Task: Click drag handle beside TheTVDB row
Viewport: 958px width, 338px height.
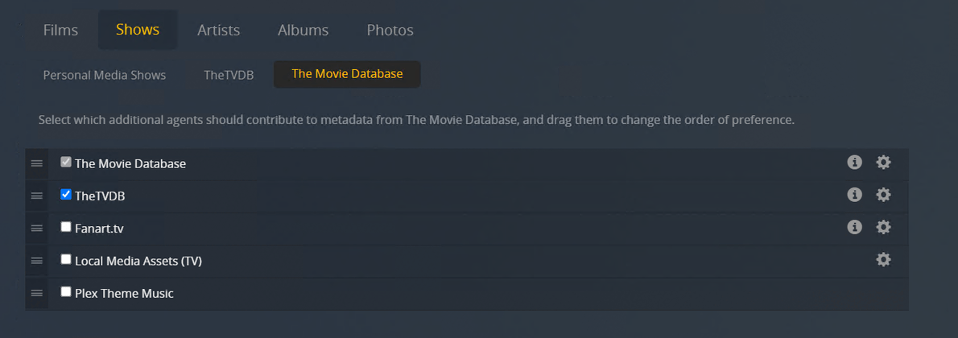Action: (x=36, y=196)
